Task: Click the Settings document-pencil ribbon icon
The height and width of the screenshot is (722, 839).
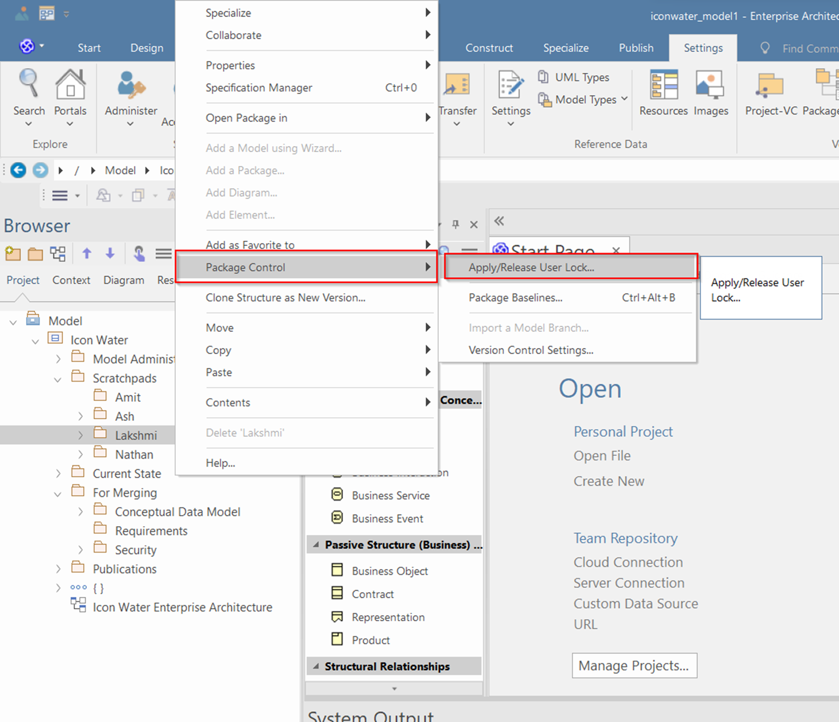Action: pos(511,84)
